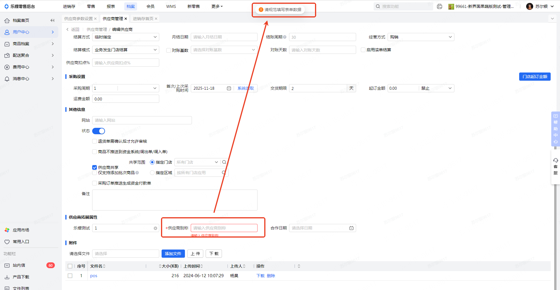Open the 零售 menu

[x=91, y=6]
